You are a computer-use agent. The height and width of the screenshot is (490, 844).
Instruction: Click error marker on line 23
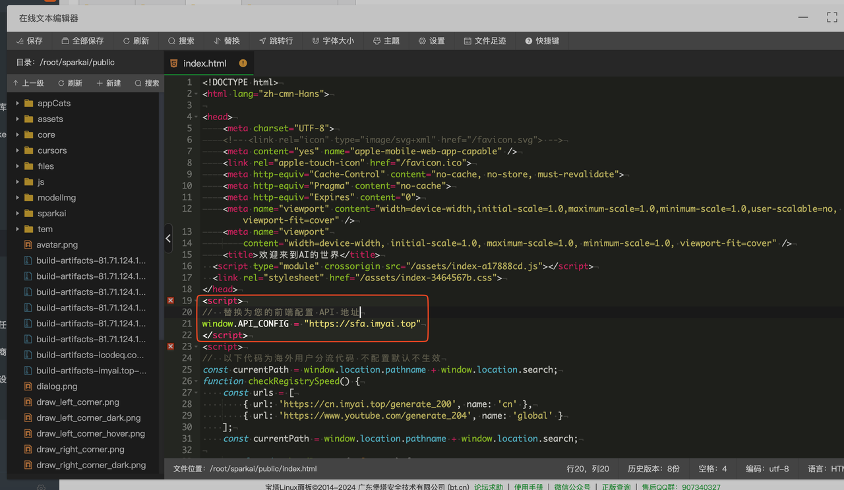[x=171, y=347]
